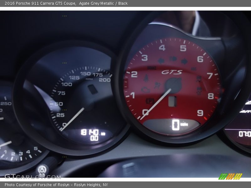Viewport: 251px width, 188px height.
Task: Click the 75 mark on the speedometer
Action: tap(61, 93)
